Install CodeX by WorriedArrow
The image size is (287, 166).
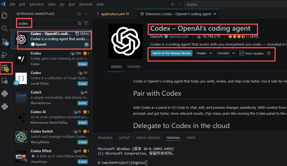tap(83, 103)
